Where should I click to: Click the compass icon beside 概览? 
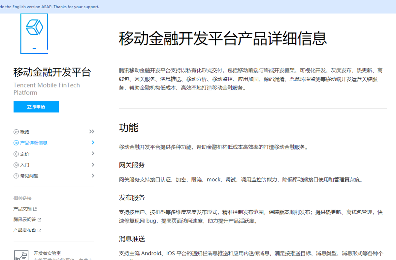point(16,131)
